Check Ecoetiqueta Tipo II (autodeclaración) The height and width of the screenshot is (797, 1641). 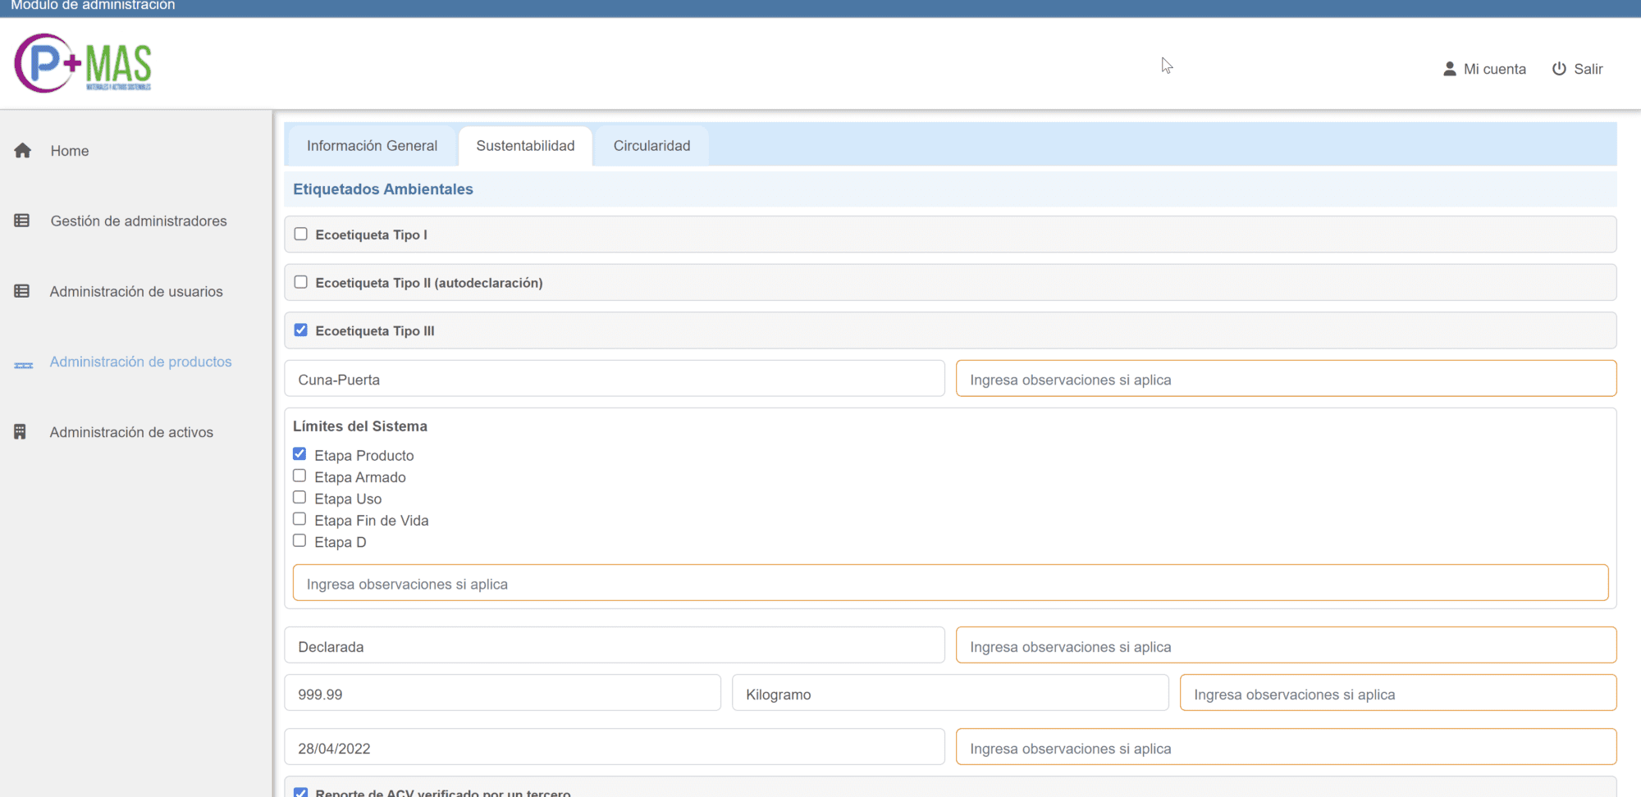tap(301, 282)
